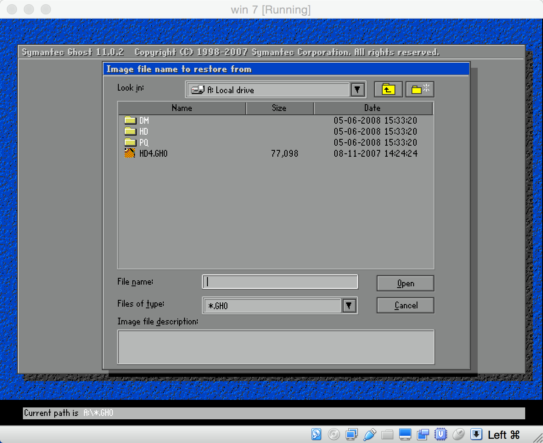Click the Current path A:\*.GHO status text
This screenshot has width=543, height=443.
point(69,413)
